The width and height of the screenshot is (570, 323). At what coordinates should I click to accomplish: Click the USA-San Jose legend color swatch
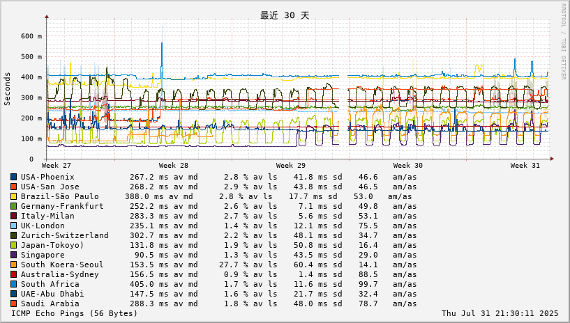coord(13,187)
